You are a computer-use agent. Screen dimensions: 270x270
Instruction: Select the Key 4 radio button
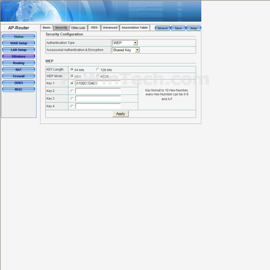(72, 106)
